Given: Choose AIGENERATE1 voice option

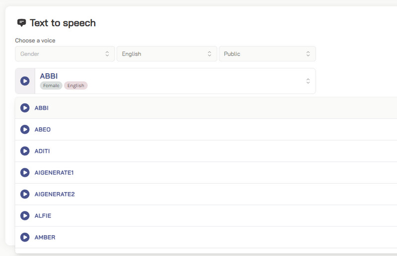Looking at the screenshot, I should 54,172.
